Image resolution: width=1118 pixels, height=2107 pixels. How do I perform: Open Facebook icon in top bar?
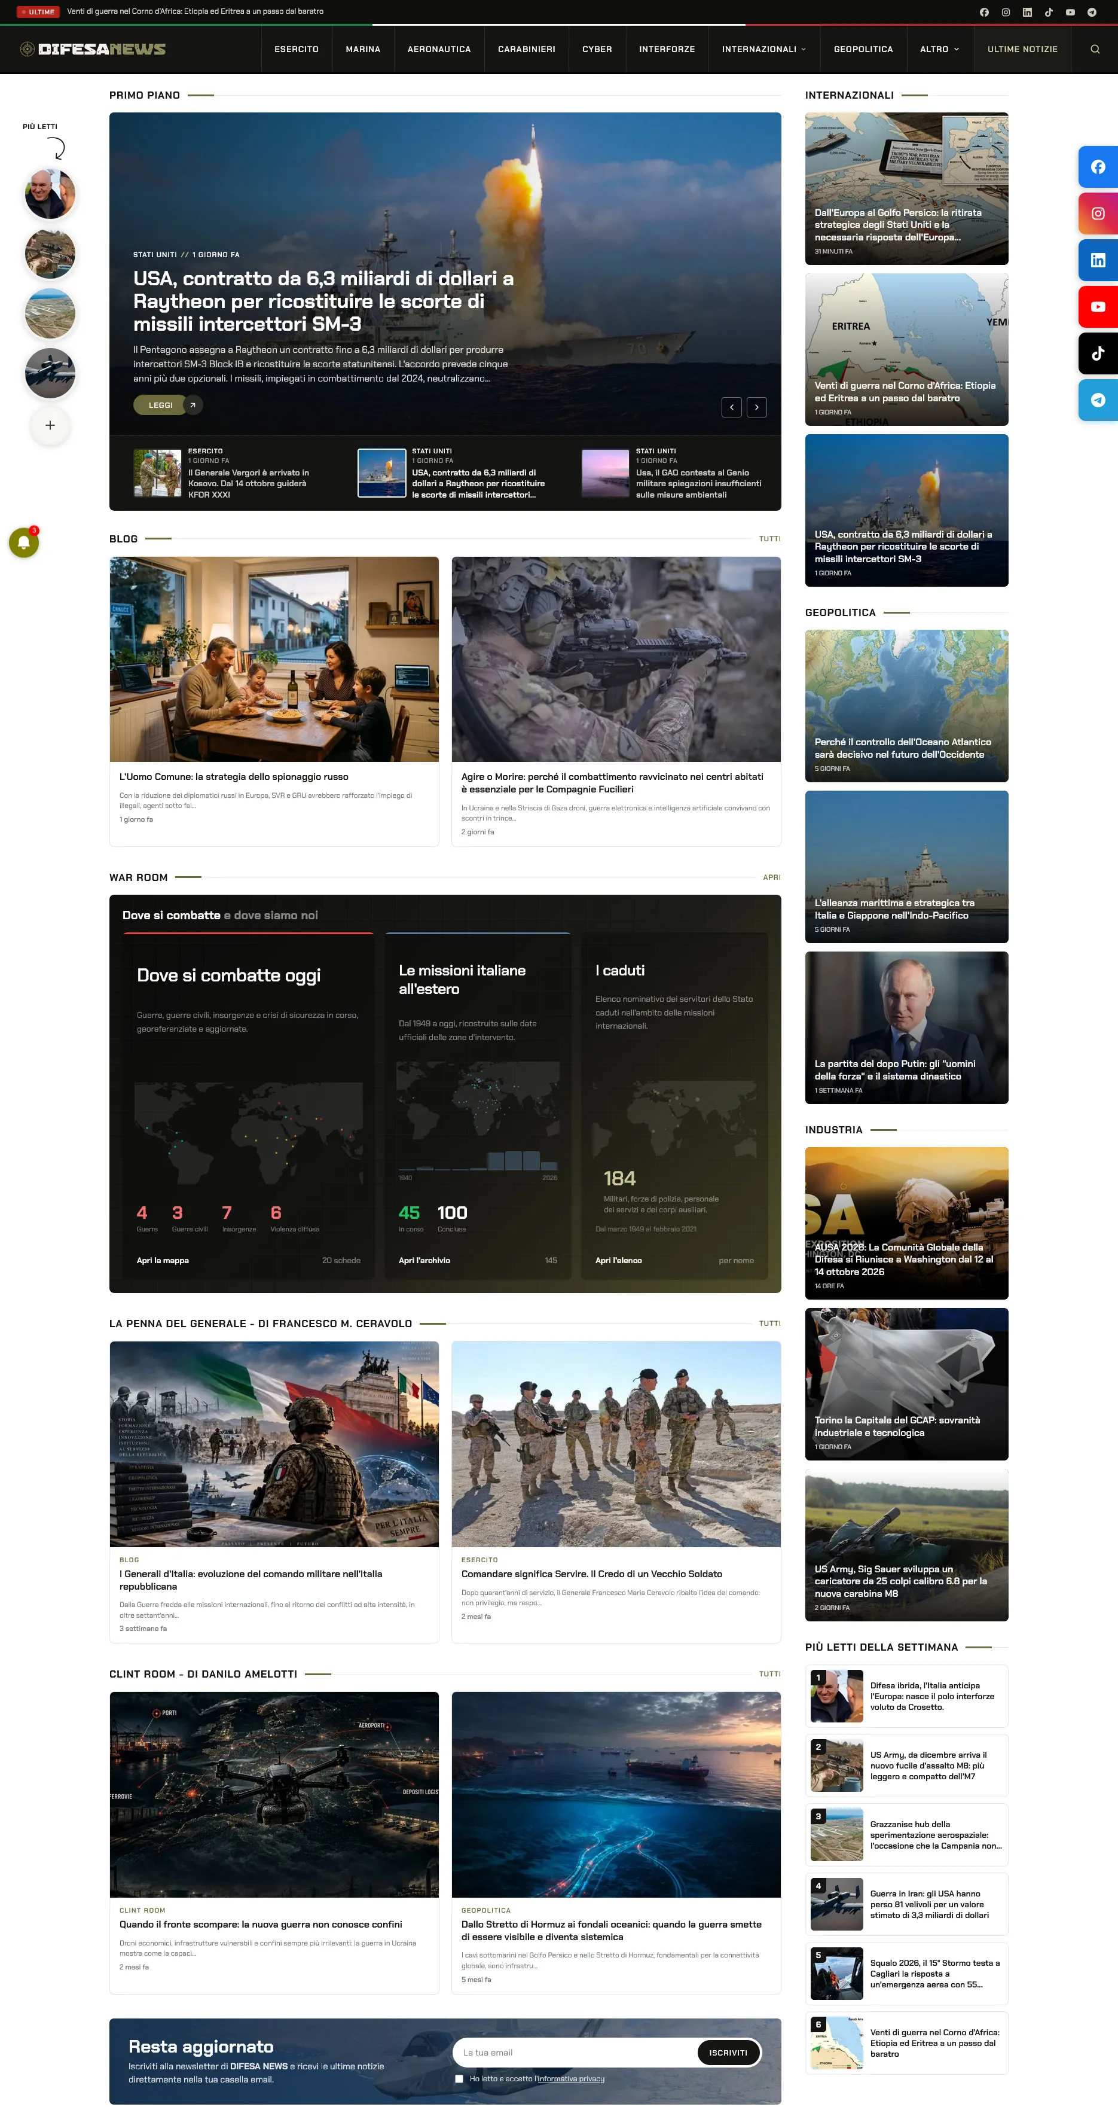(984, 13)
